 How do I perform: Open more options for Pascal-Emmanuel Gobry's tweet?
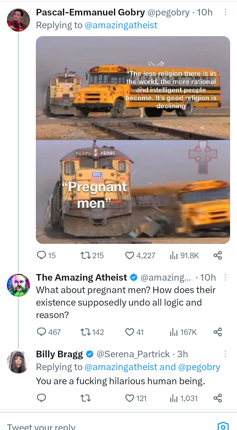(x=225, y=13)
